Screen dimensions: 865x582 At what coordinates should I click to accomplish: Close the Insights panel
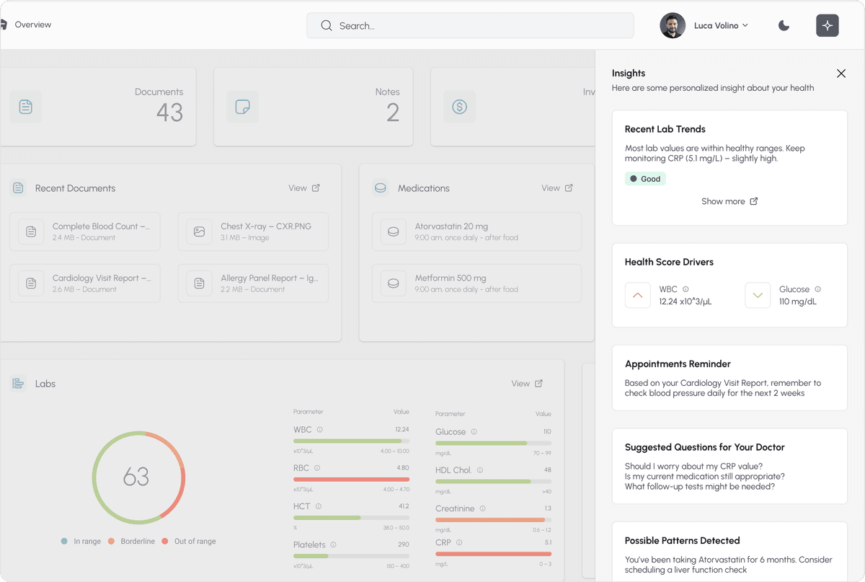840,73
